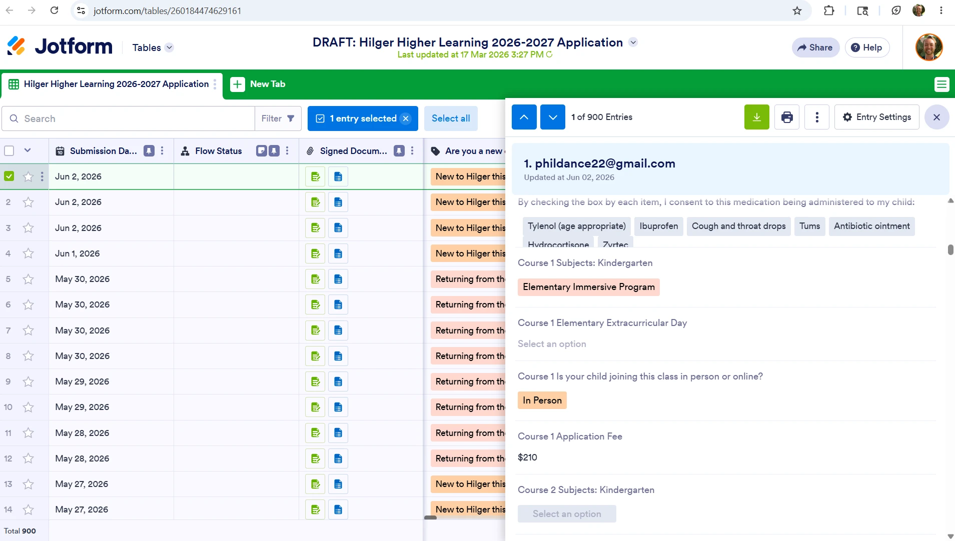Click the Tums medication tag
Viewport: 955px width, 541px height.
pyautogui.click(x=809, y=226)
